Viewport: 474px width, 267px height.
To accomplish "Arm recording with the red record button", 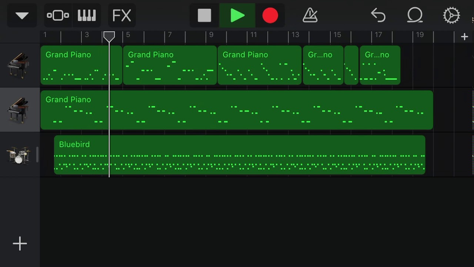I will (270, 15).
